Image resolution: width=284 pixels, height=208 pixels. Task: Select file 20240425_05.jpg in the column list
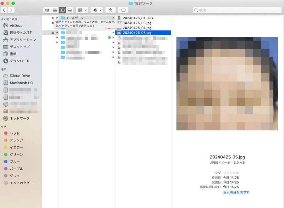click(x=143, y=33)
